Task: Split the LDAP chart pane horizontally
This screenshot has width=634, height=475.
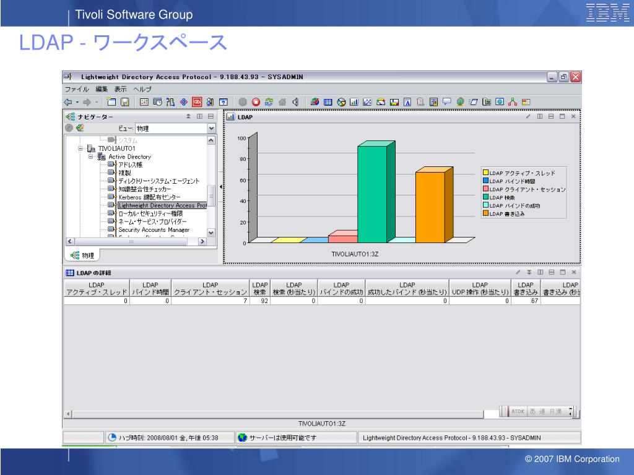Action: click(x=550, y=116)
